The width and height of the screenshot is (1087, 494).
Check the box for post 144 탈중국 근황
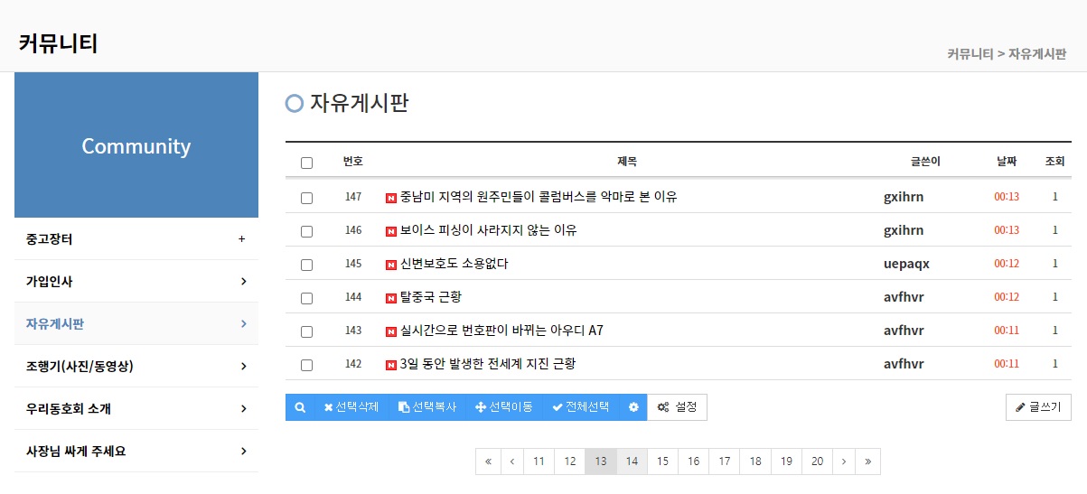[306, 298]
